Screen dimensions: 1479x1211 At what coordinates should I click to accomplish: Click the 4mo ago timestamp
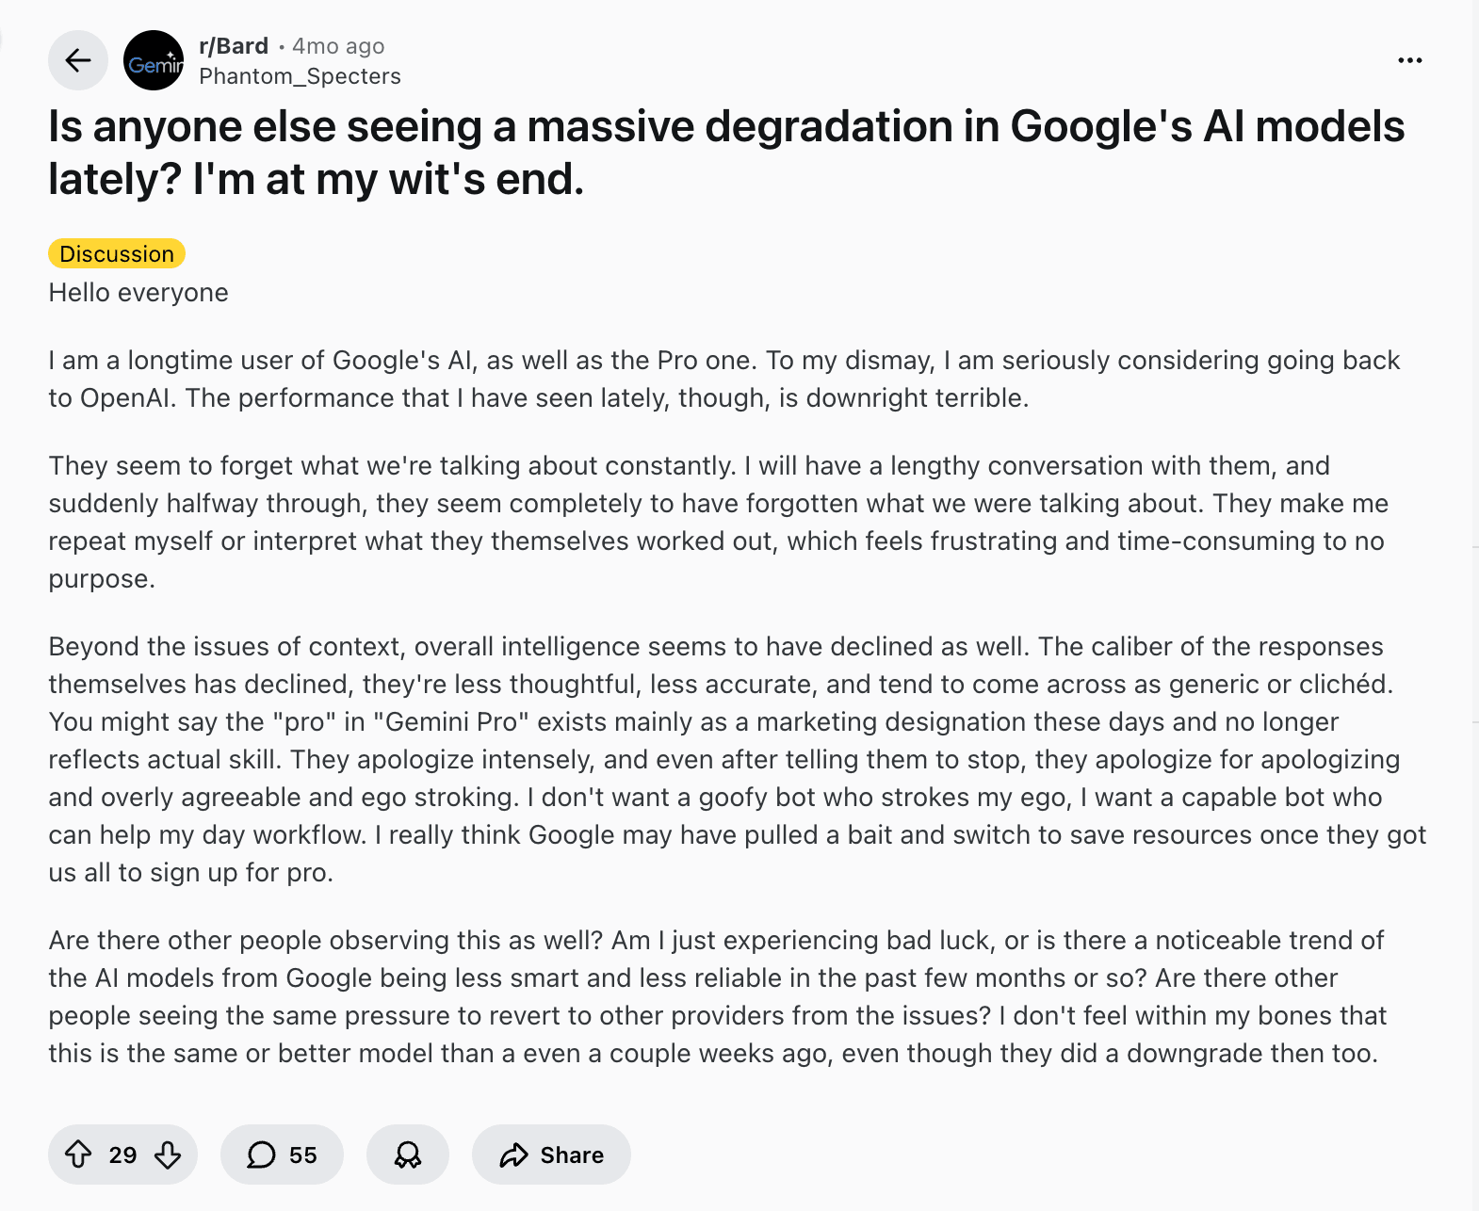337,45
